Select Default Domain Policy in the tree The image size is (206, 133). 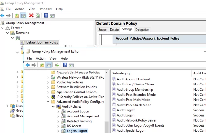[x=42, y=42]
